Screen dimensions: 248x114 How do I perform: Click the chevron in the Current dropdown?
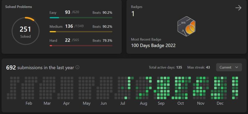click(x=237, y=67)
